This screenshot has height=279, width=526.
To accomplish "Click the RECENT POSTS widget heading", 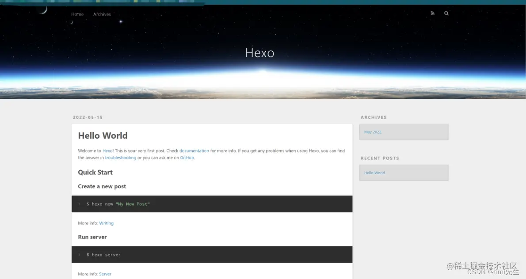I will [380, 158].
